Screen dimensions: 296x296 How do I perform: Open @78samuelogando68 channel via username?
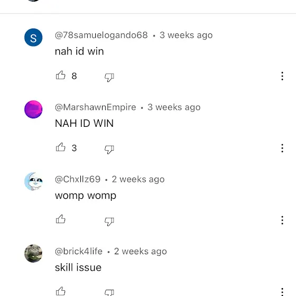[x=101, y=35]
